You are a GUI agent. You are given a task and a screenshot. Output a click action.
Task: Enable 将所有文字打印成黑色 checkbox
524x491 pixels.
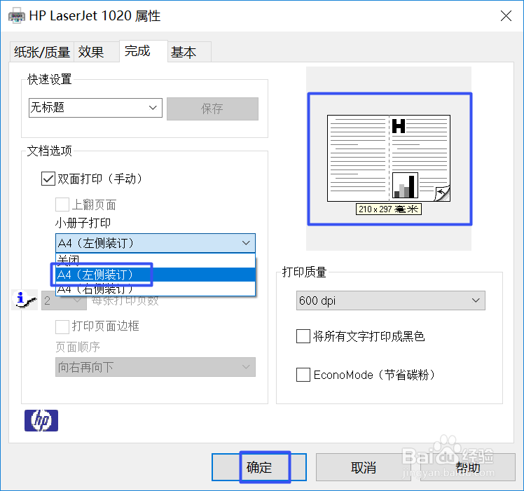(303, 336)
